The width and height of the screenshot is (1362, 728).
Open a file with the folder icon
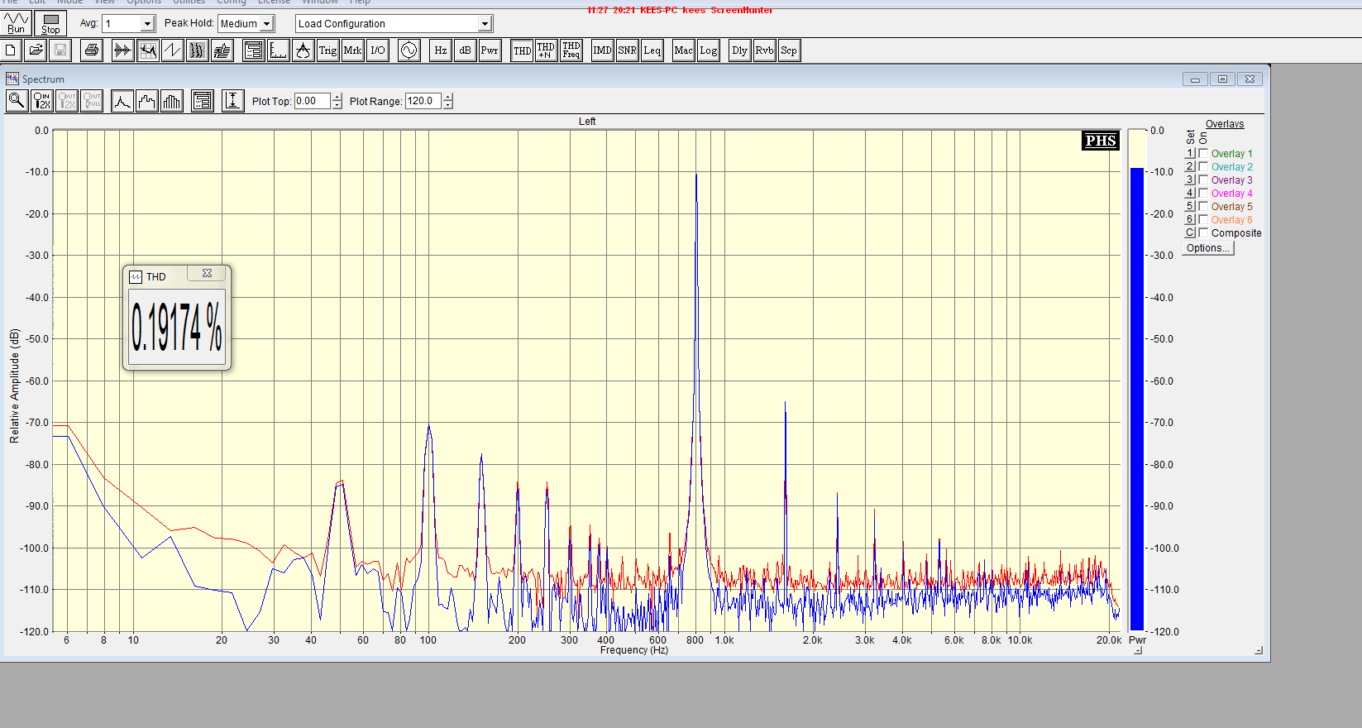pyautogui.click(x=36, y=50)
